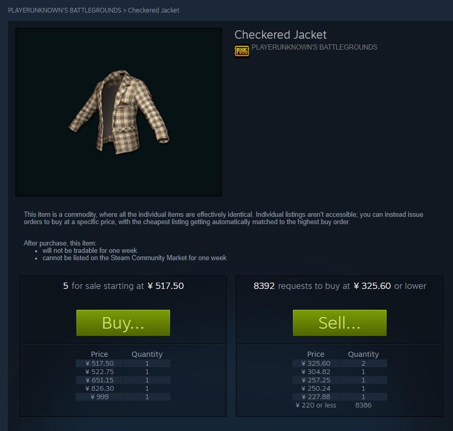Select the ¥ 227.88 buy order row

(x=339, y=397)
